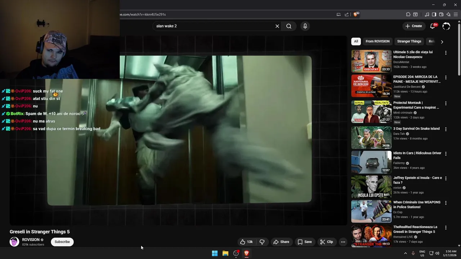Open options menu for When Criminals video
The width and height of the screenshot is (461, 259).
(446, 203)
